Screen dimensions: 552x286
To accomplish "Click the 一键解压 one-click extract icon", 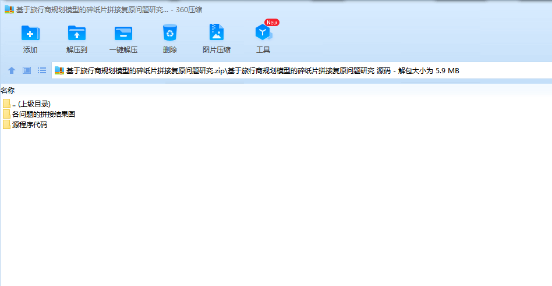I will 123,34.
